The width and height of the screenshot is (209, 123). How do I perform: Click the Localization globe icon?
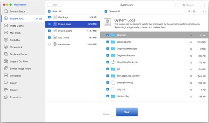pos(55,44)
